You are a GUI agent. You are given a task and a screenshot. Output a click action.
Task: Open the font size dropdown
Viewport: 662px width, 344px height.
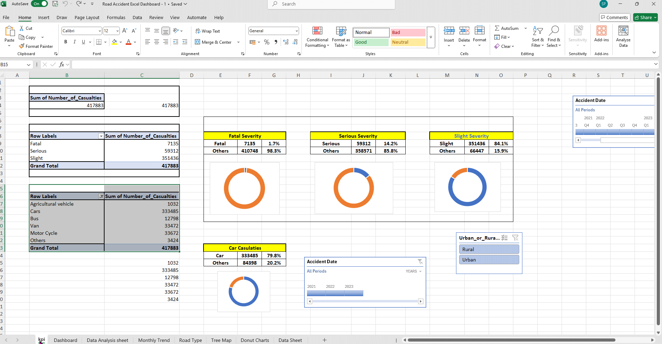(x=117, y=31)
